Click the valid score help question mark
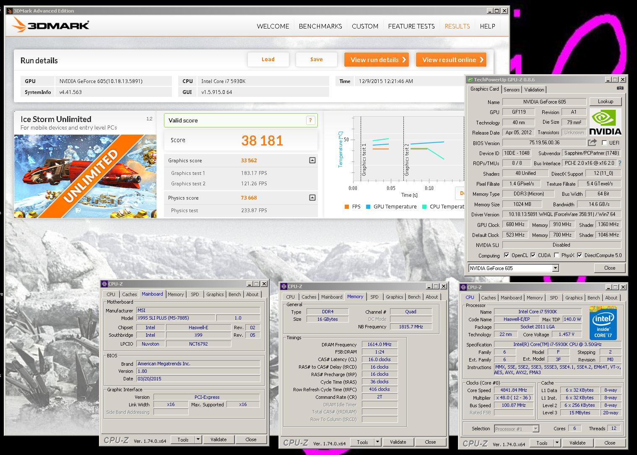The width and height of the screenshot is (637, 455). point(310,120)
